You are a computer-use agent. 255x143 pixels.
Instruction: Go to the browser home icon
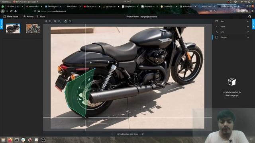click(16, 12)
